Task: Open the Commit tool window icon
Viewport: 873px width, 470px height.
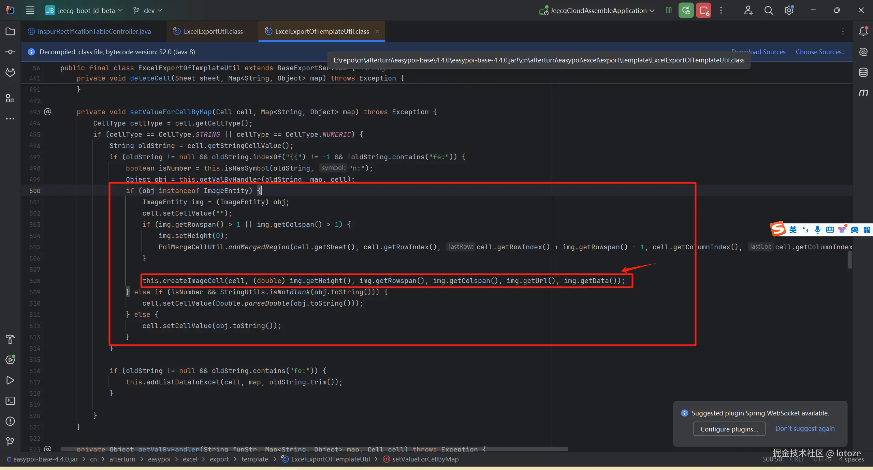Action: pyautogui.click(x=10, y=52)
